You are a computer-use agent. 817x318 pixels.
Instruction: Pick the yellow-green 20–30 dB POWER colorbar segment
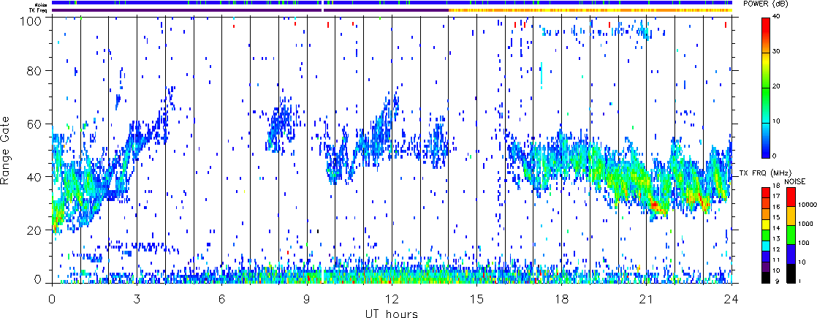point(766,70)
